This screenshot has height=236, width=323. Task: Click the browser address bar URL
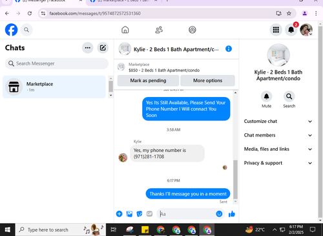[95, 14]
